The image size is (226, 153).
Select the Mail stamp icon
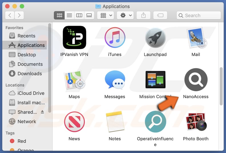click(x=197, y=38)
